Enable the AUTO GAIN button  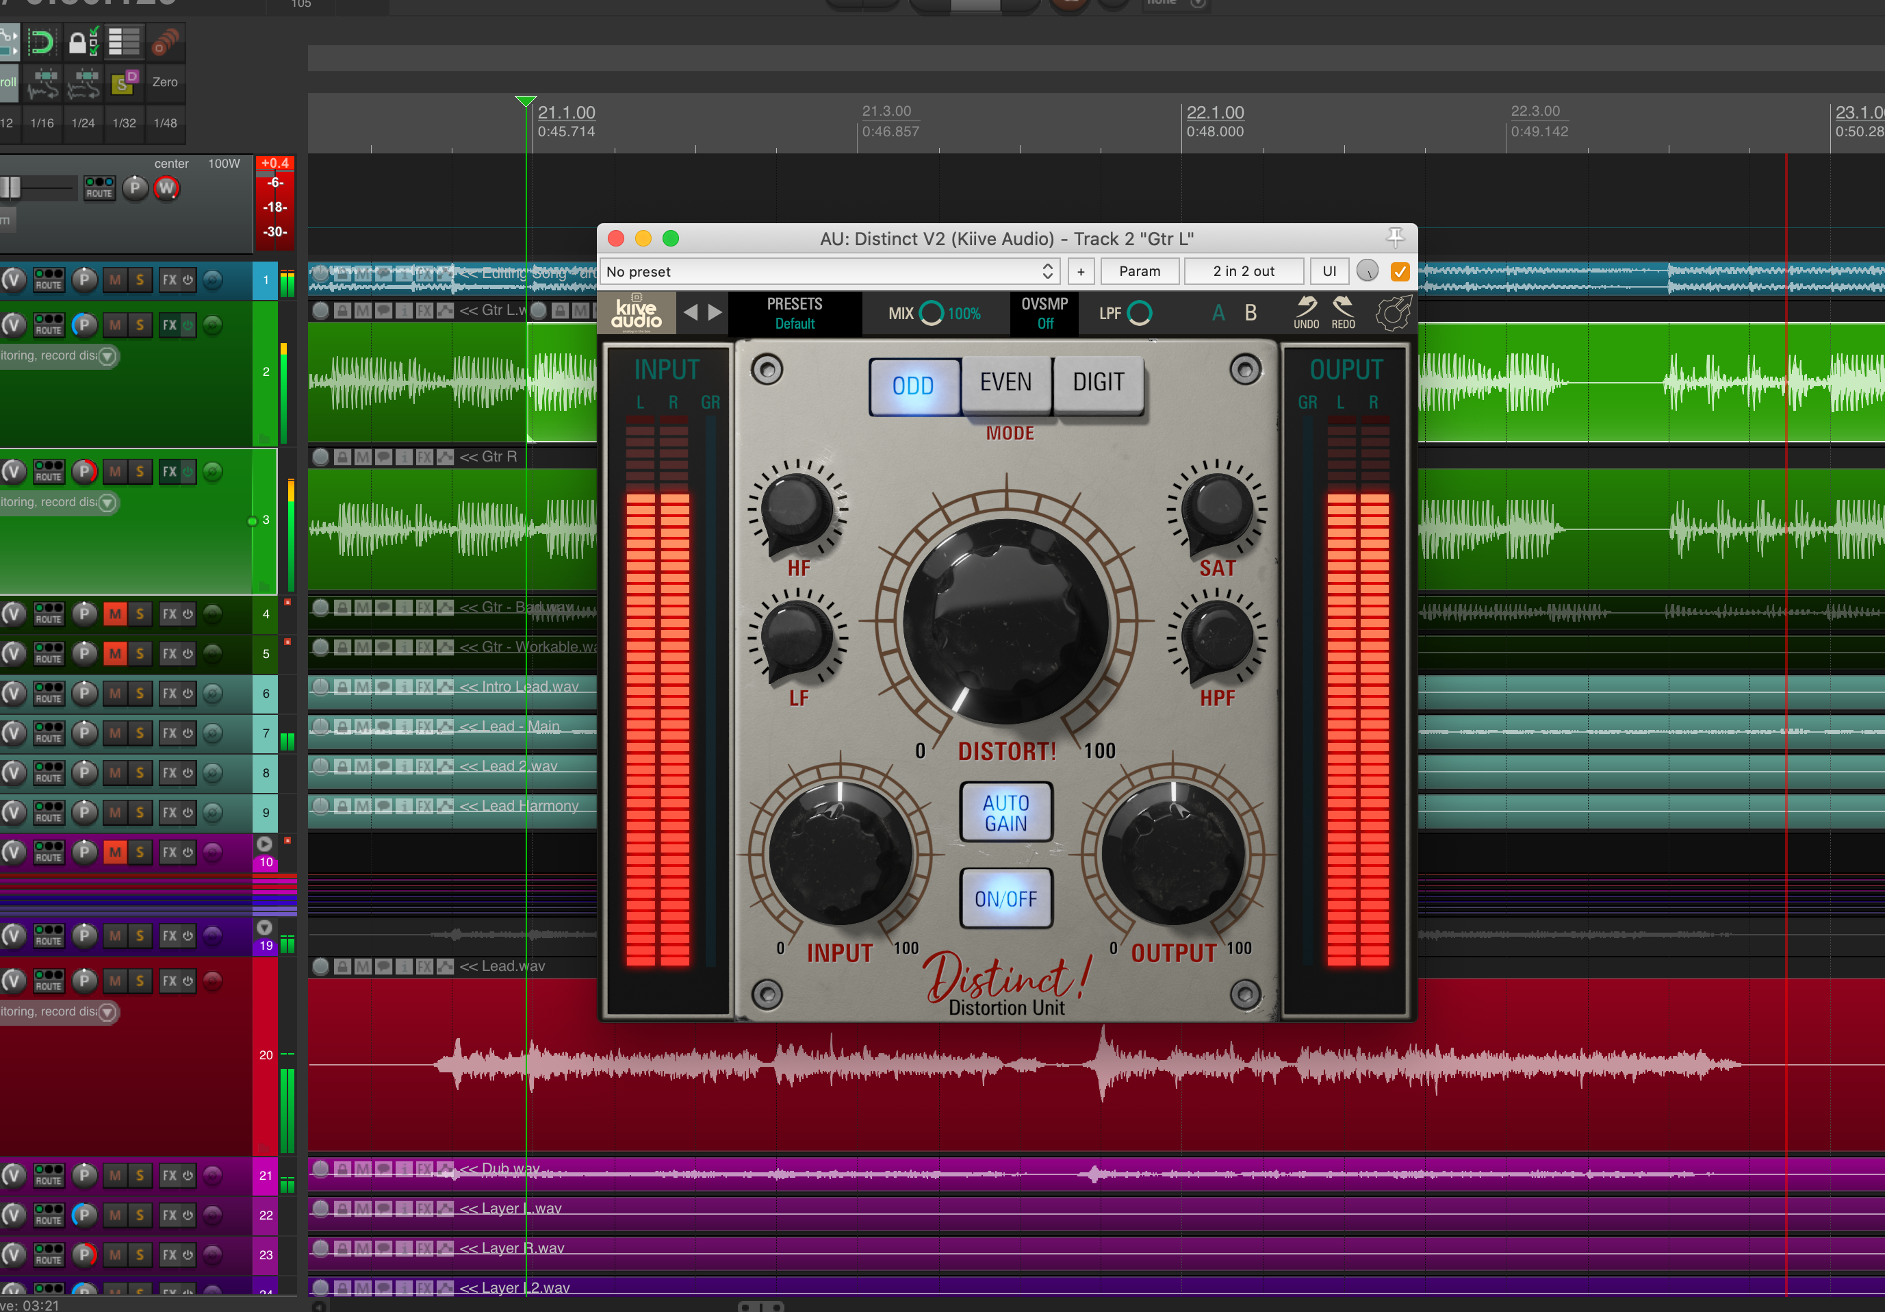pos(1005,813)
